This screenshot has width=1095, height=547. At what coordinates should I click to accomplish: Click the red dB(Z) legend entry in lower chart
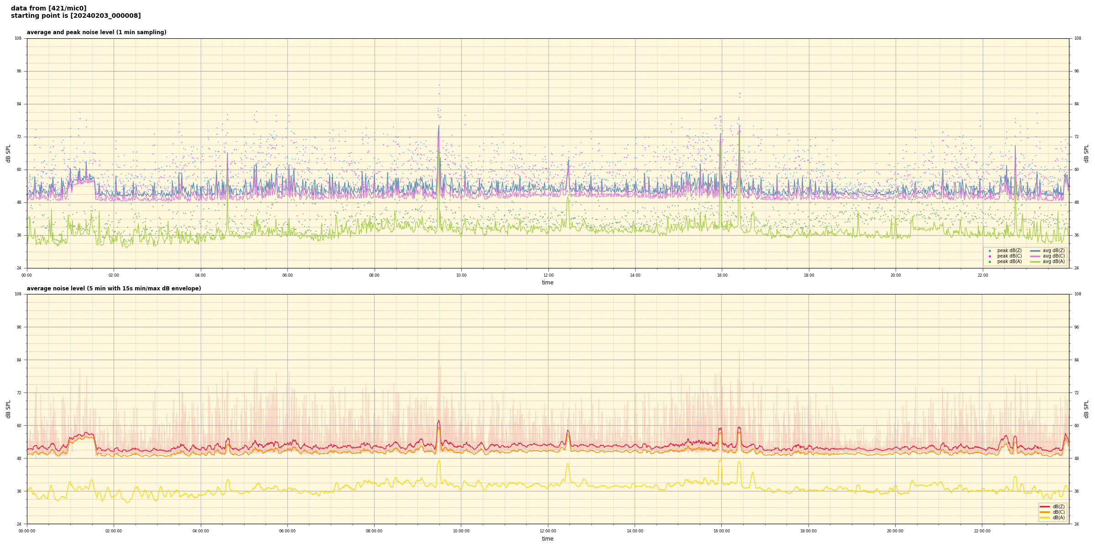pyautogui.click(x=1044, y=506)
